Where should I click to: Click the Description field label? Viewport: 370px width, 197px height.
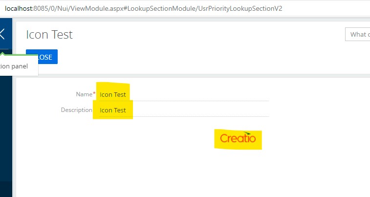[x=76, y=110]
